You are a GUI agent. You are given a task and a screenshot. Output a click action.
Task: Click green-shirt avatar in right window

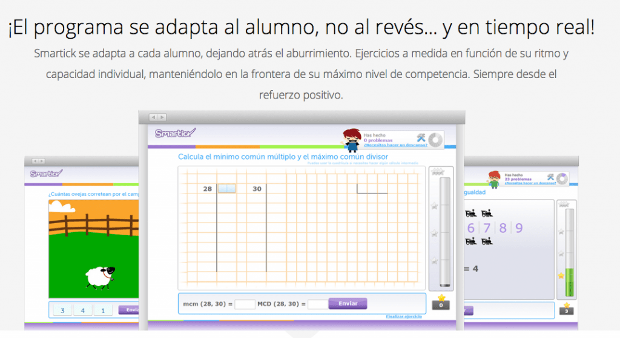click(494, 179)
